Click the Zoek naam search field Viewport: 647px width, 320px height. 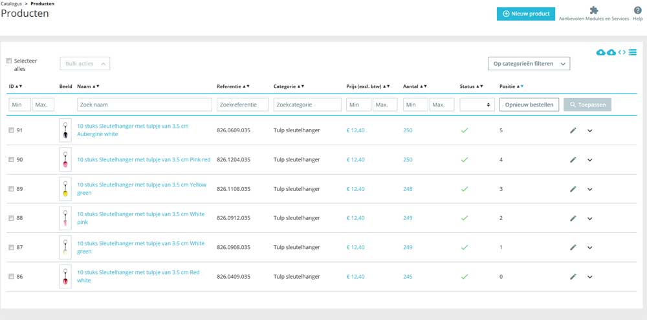(144, 105)
